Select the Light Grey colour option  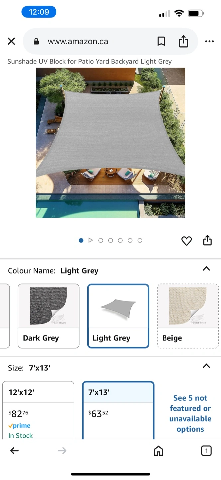pos(118,316)
